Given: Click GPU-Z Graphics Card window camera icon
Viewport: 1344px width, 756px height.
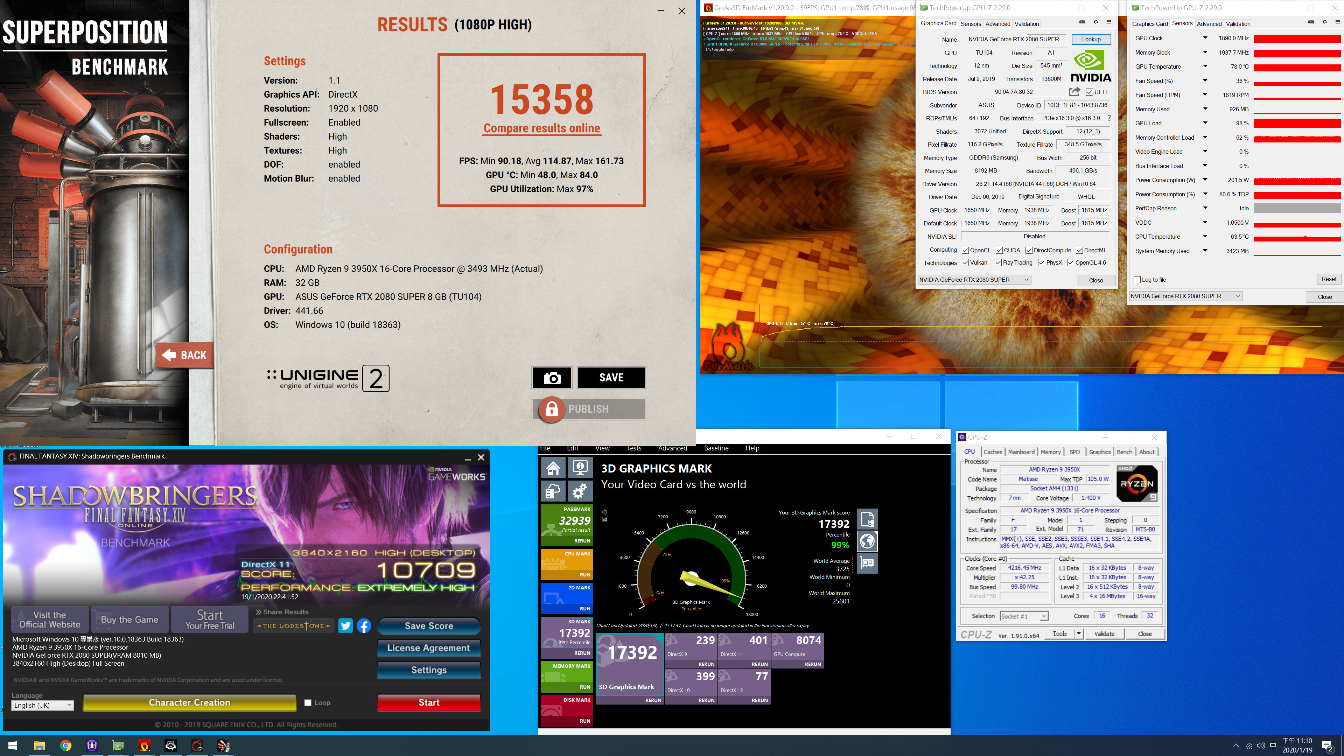Looking at the screenshot, I should click(1082, 22).
